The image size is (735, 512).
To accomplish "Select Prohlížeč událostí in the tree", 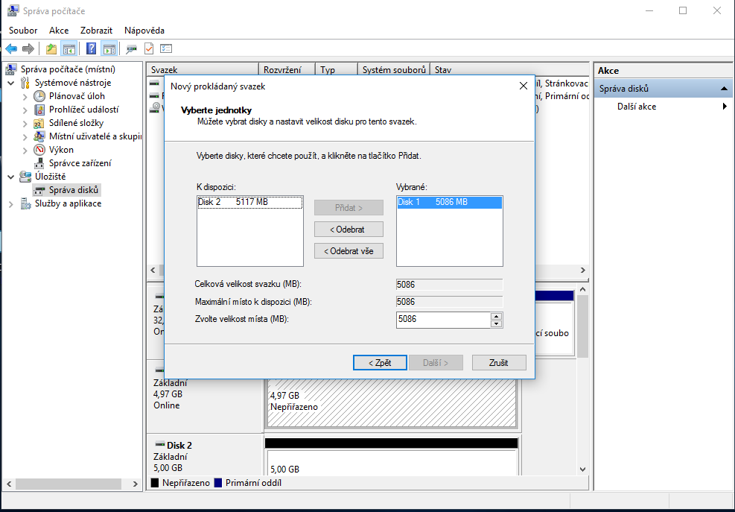I will [x=83, y=110].
